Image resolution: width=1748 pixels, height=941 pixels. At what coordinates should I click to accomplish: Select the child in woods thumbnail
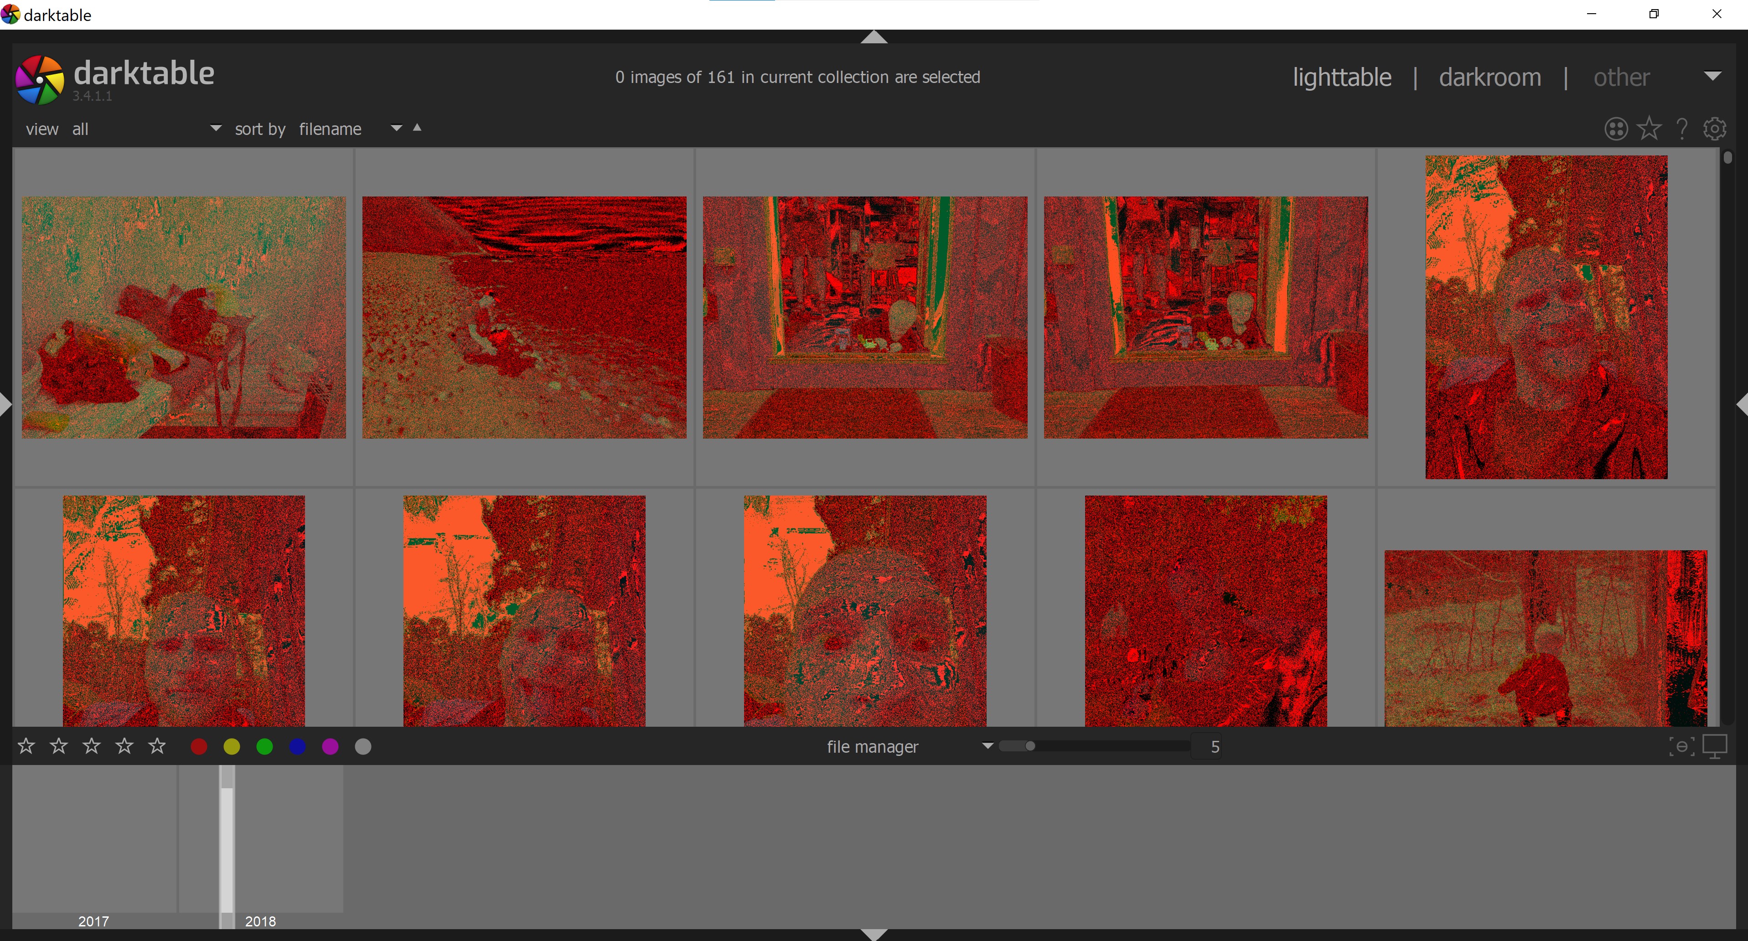[x=1546, y=638]
